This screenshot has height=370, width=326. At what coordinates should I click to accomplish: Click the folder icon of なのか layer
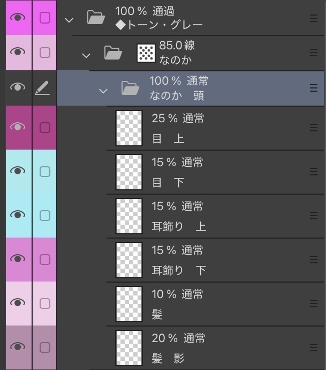tap(113, 53)
